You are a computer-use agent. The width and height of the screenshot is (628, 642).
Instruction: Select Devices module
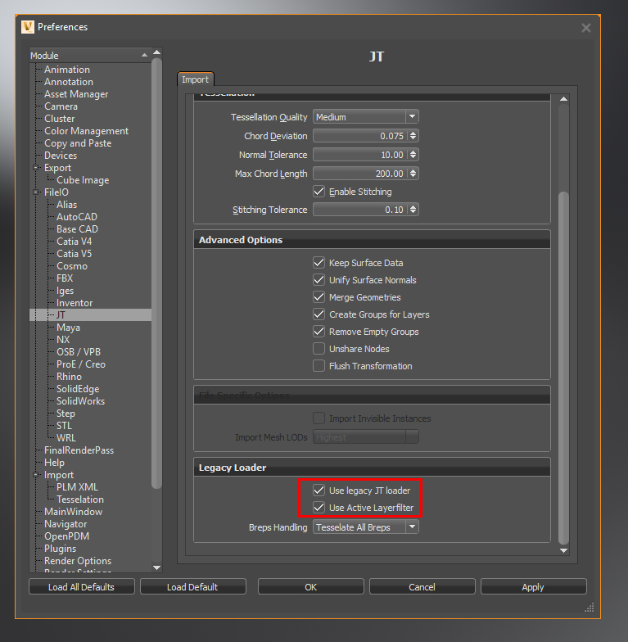61,156
